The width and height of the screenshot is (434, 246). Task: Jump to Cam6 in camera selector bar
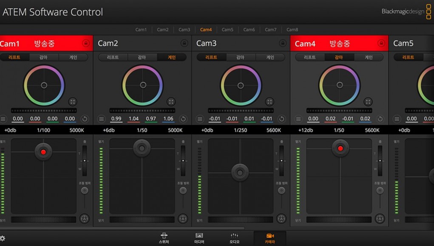249,30
